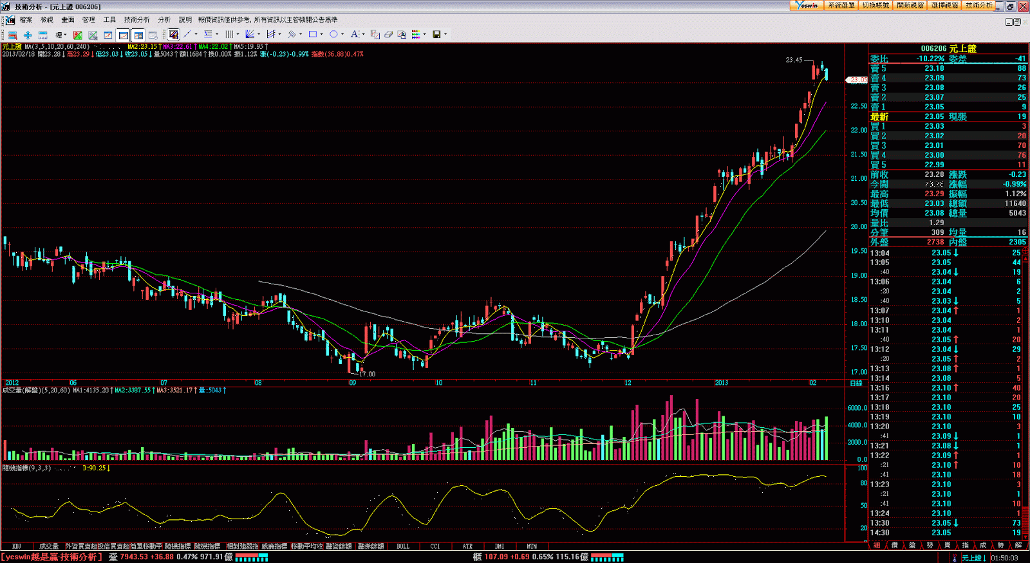Open the 檔案 menu

tap(26, 20)
